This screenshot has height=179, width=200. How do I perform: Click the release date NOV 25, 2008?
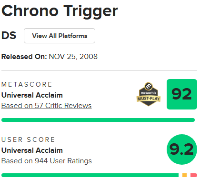(73, 57)
